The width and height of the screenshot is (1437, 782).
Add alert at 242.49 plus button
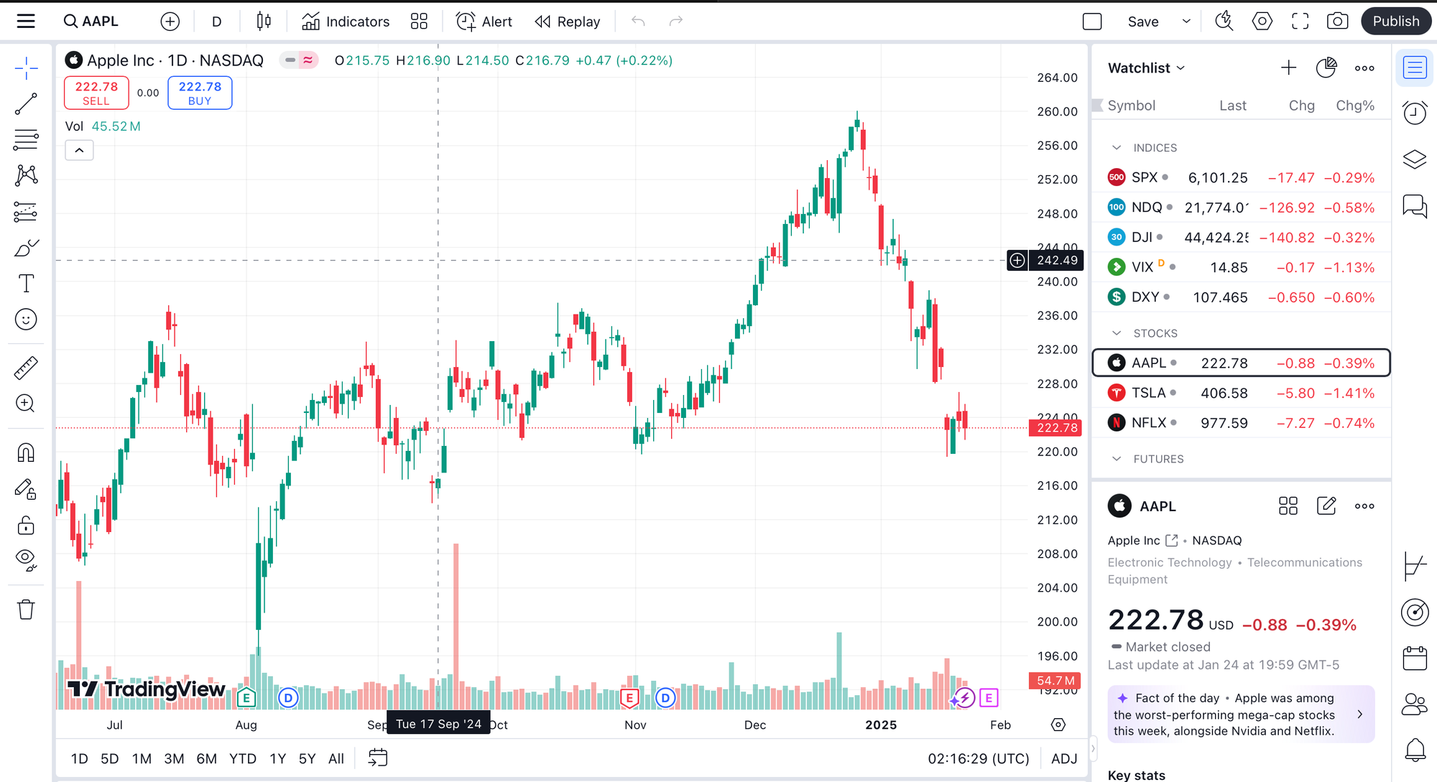tap(1017, 260)
